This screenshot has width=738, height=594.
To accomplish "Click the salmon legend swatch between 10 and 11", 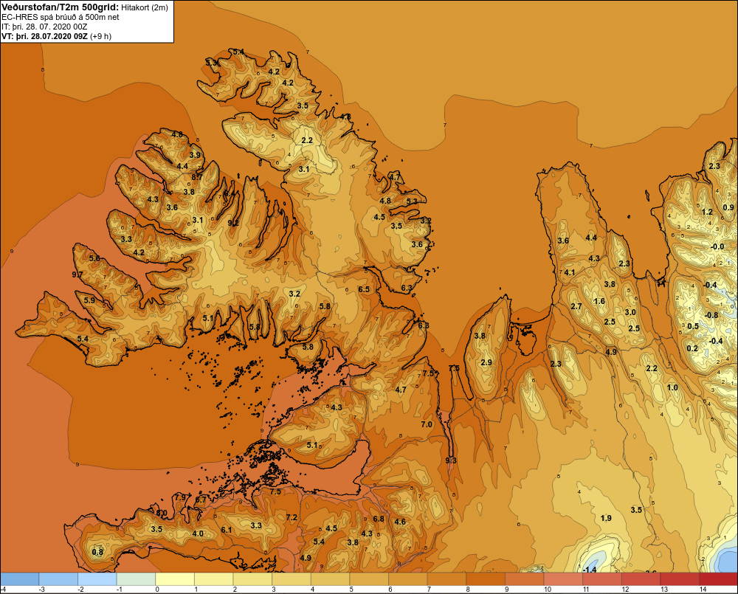I will click(563, 579).
